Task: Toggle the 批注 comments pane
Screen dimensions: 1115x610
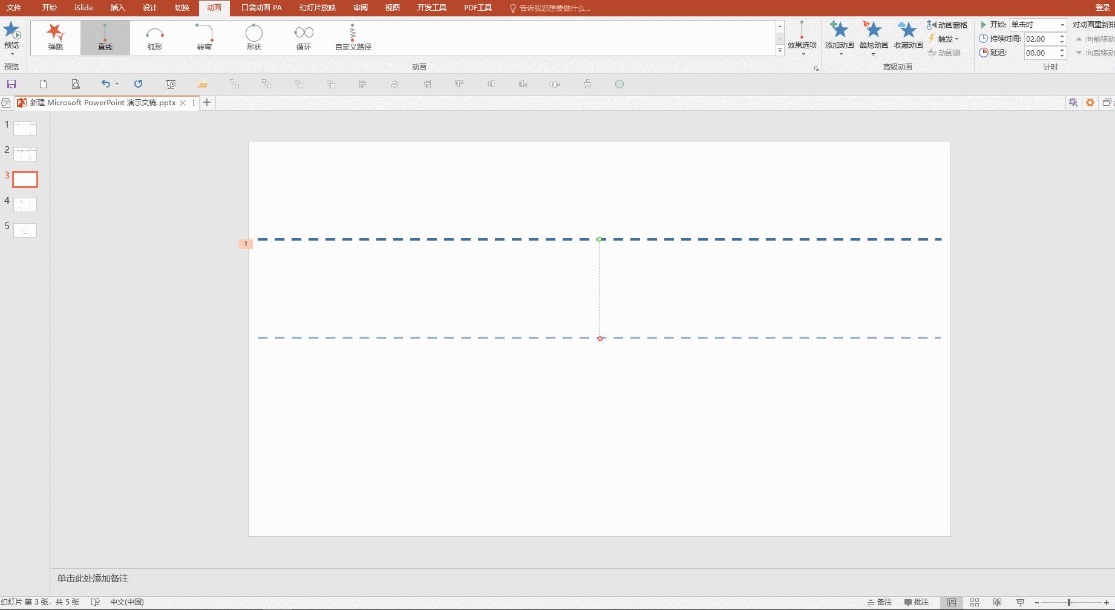Action: coord(917,602)
